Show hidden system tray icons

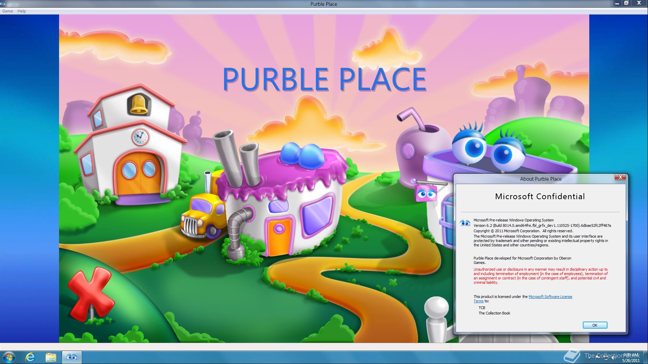coord(589,358)
